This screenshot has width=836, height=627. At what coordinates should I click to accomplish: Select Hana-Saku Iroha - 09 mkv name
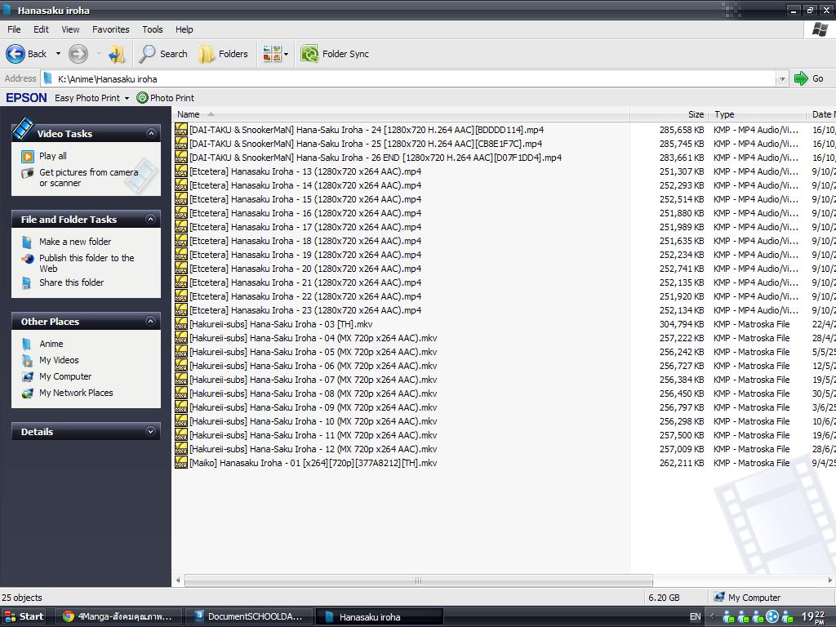313,407
